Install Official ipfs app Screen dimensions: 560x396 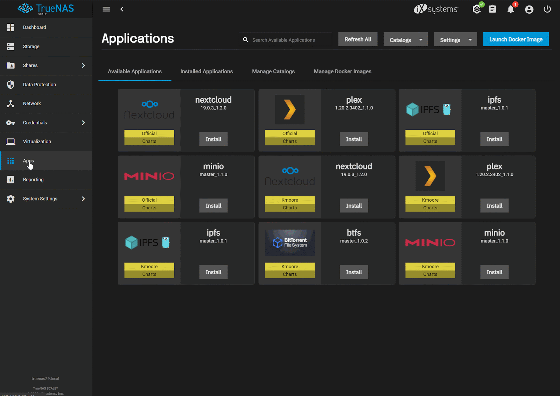coord(495,139)
